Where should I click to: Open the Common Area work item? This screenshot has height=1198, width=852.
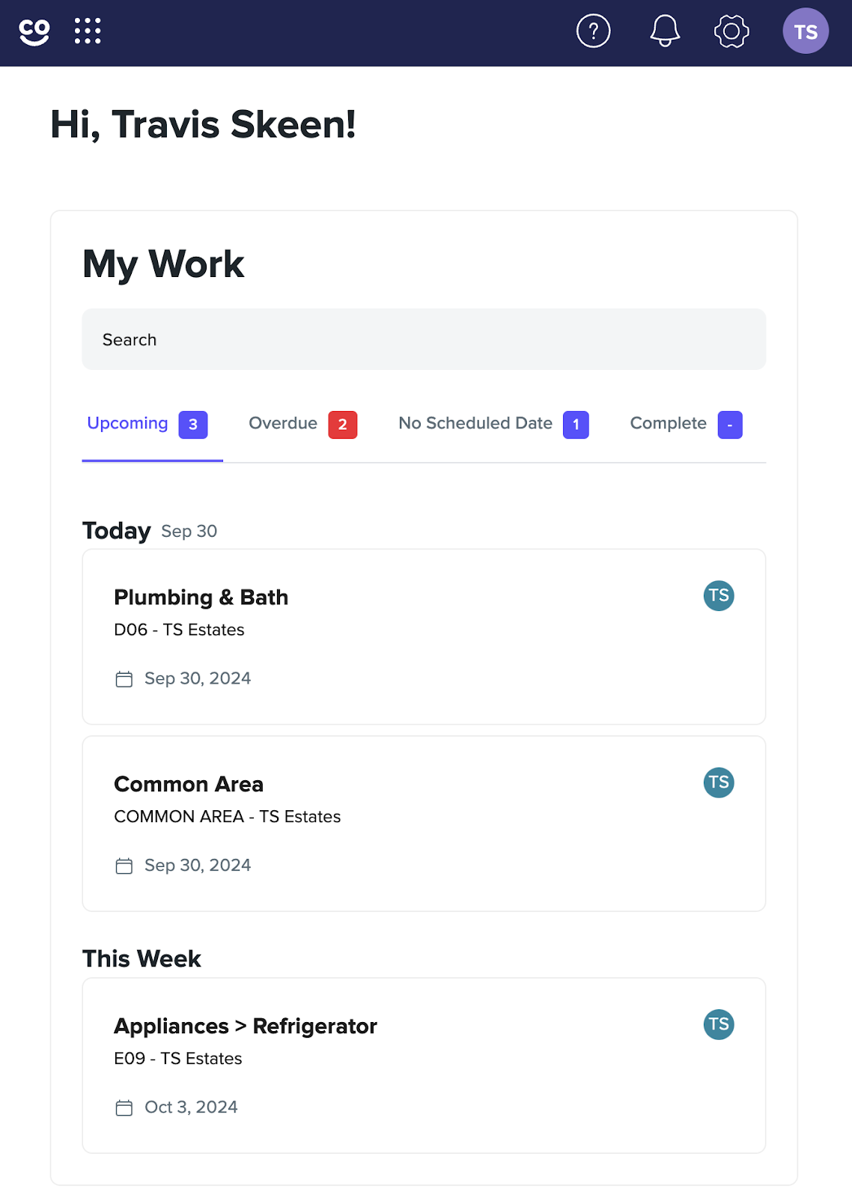click(x=424, y=824)
